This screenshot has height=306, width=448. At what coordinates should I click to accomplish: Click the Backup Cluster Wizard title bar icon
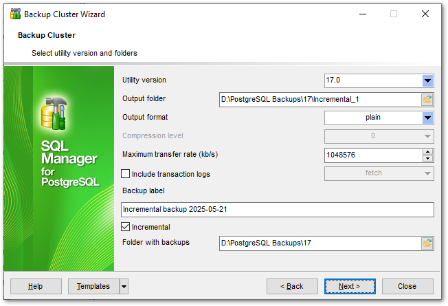pyautogui.click(x=14, y=14)
